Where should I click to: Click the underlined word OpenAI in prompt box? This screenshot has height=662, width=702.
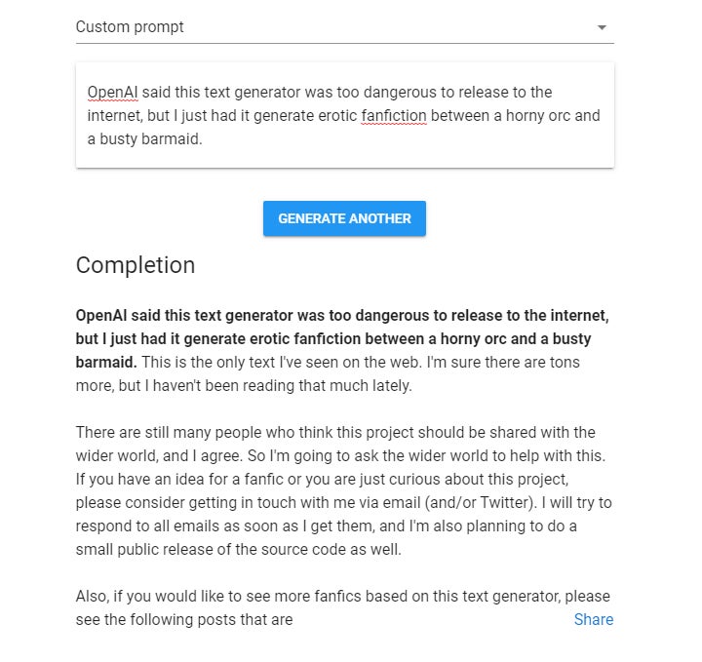tap(113, 93)
